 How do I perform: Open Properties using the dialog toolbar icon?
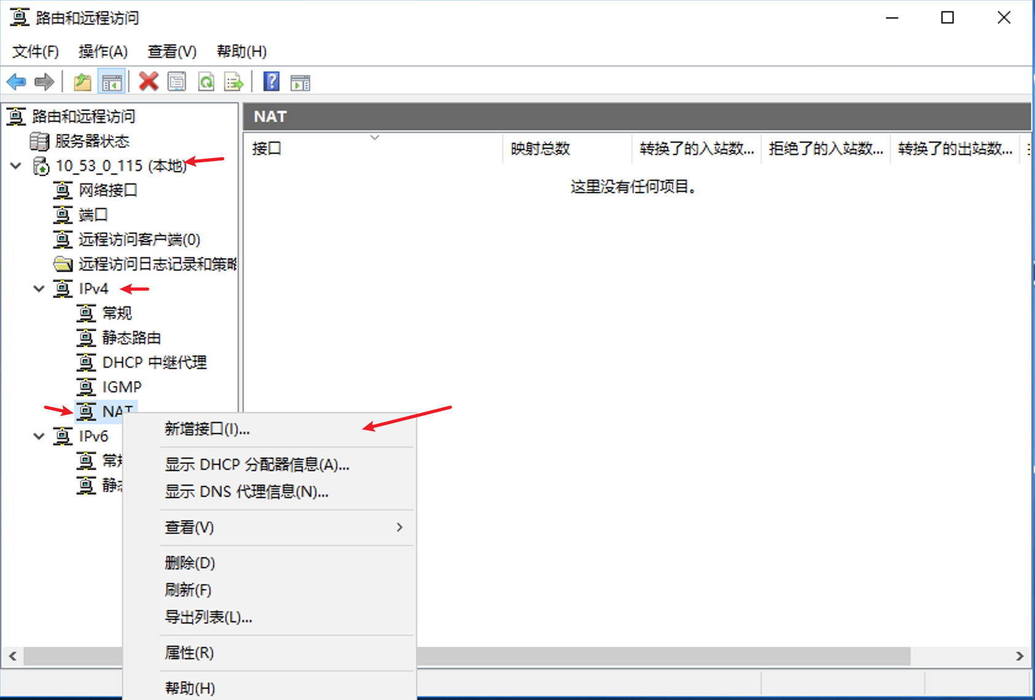177,81
